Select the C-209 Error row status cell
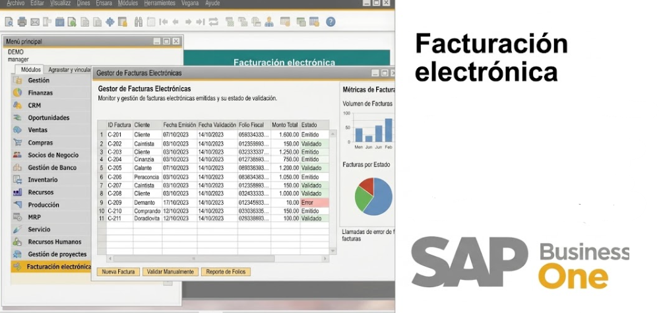This screenshot has height=313, width=659. [315, 203]
